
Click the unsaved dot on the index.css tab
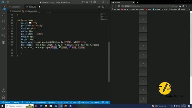[x=39, y=7]
